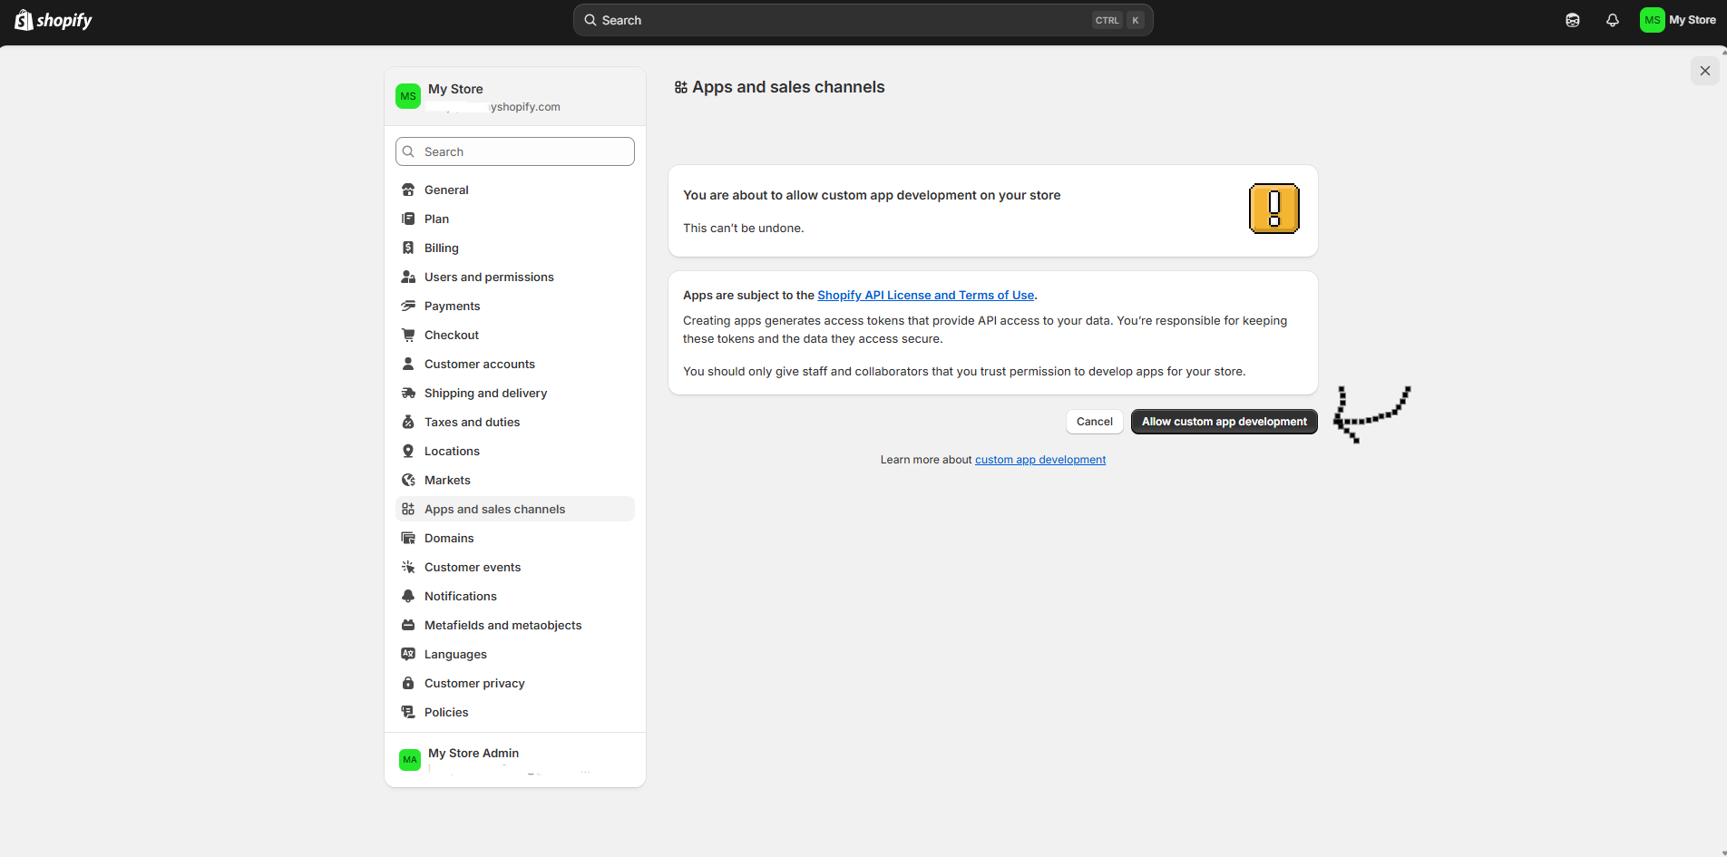Open Checkout settings
The height and width of the screenshot is (857, 1727).
click(x=515, y=335)
